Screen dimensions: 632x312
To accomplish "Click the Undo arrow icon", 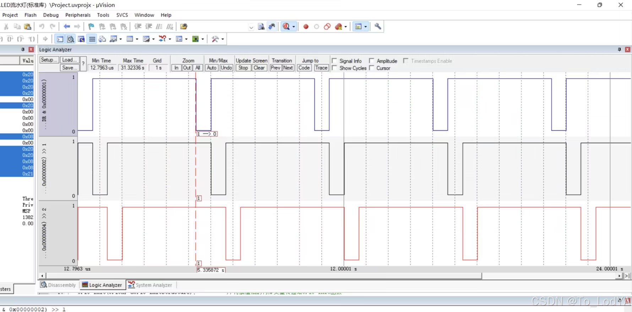I will tap(42, 27).
